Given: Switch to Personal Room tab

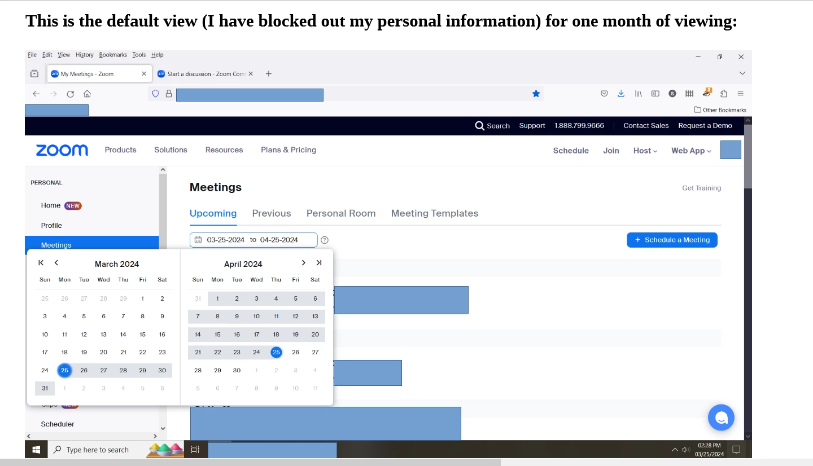Looking at the screenshot, I should pos(341,213).
